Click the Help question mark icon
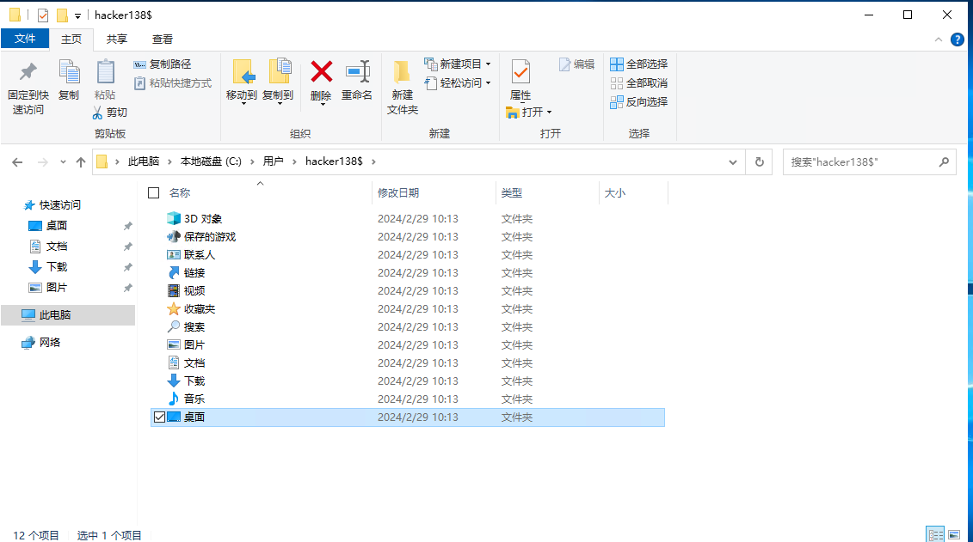This screenshot has height=542, width=973. (957, 40)
